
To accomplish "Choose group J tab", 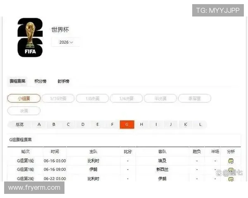I will (x=171, y=125).
